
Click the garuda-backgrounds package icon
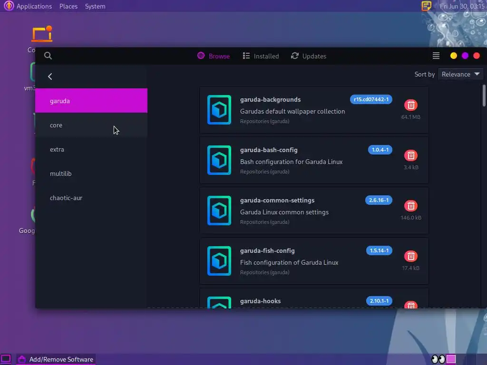(219, 110)
